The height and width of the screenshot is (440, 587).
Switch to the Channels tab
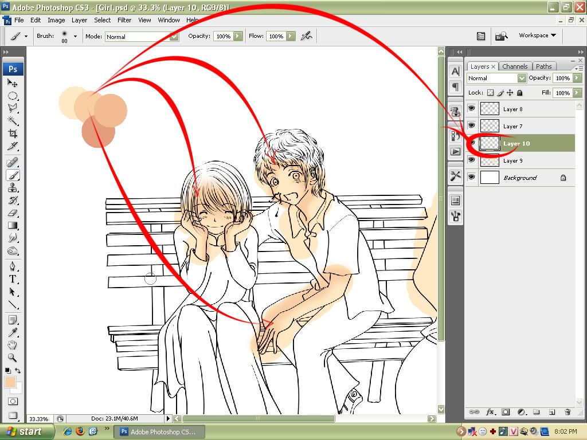pyautogui.click(x=515, y=66)
